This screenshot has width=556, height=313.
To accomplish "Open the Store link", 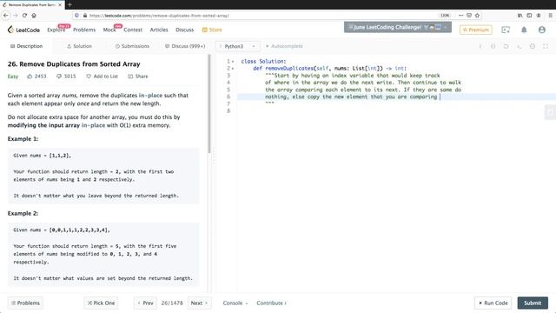I will [212, 30].
